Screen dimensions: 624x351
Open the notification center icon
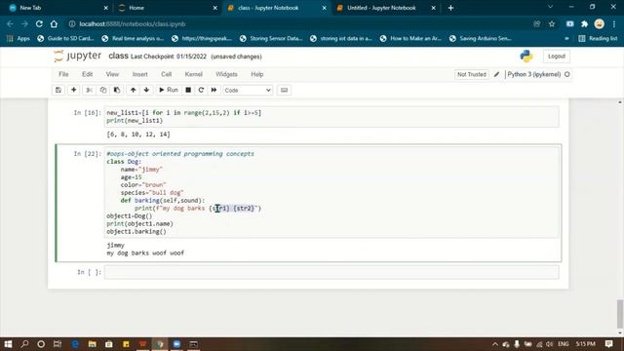point(608,344)
